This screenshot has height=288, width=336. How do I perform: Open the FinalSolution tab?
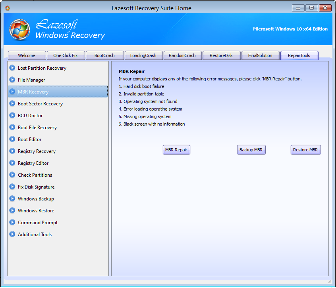260,55
